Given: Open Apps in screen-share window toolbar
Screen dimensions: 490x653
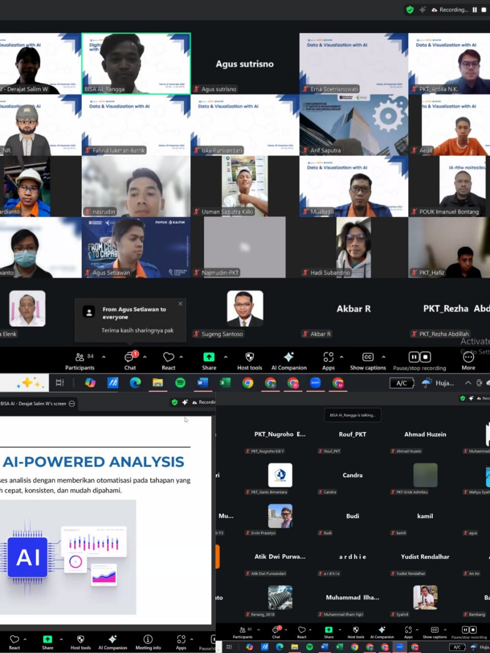Looking at the screenshot, I should 181,642.
